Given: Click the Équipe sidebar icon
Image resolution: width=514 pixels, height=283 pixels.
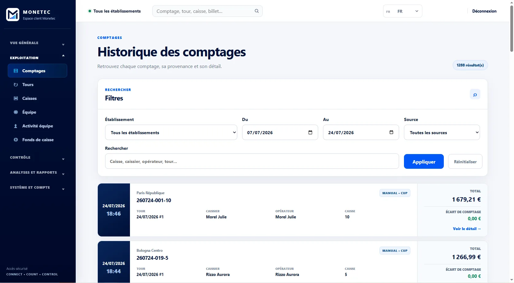Looking at the screenshot, I should tap(16, 112).
